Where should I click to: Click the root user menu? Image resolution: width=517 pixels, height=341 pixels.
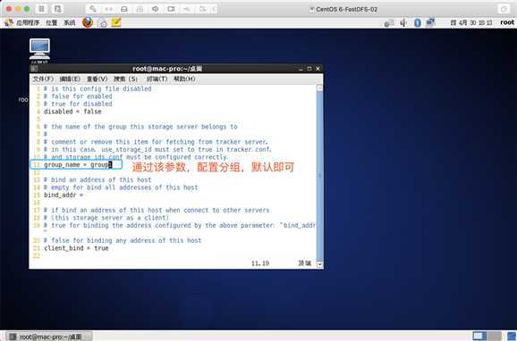[507, 22]
